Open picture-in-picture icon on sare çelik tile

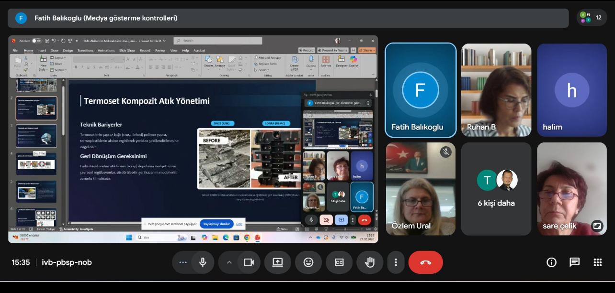pos(597,226)
